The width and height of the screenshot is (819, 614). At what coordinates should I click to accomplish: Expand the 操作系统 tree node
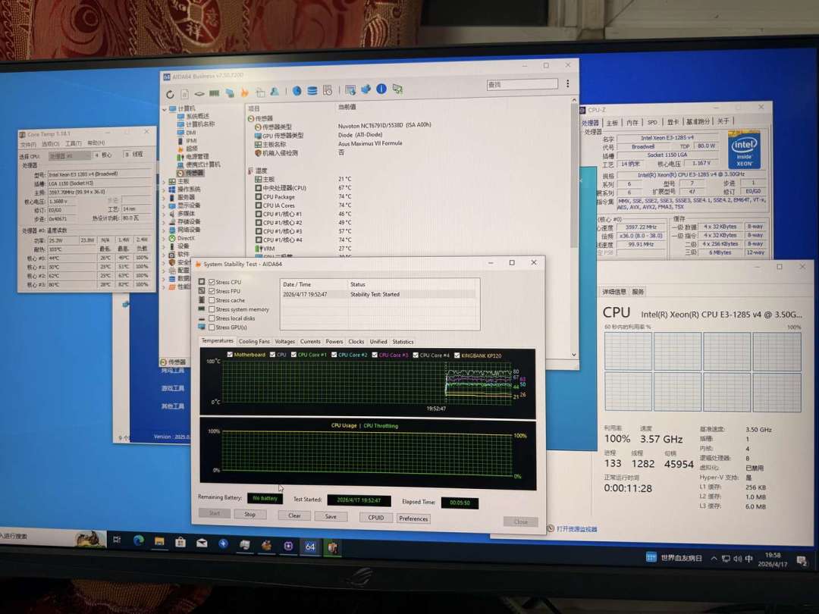[165, 190]
